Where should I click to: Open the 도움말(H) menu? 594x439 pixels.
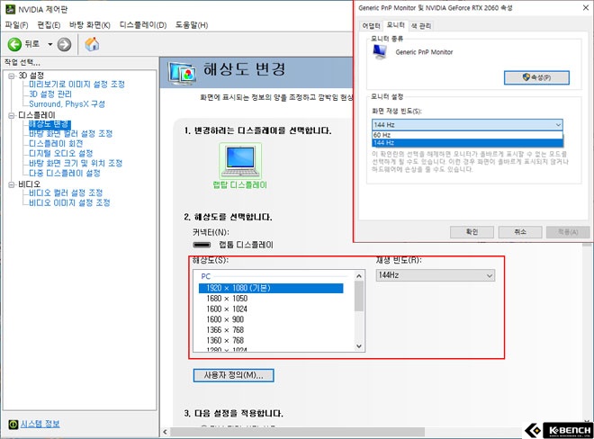[192, 25]
